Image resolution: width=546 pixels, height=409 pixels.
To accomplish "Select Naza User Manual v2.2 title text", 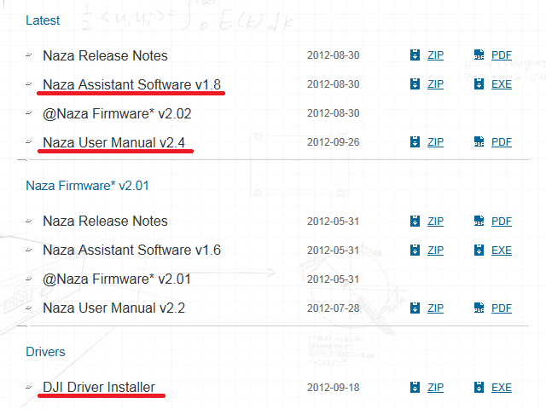I will (x=113, y=308).
